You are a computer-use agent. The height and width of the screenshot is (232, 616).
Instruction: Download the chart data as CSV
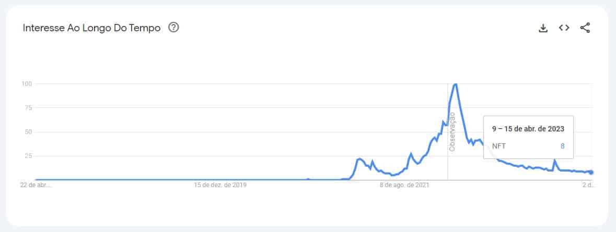pos(543,28)
